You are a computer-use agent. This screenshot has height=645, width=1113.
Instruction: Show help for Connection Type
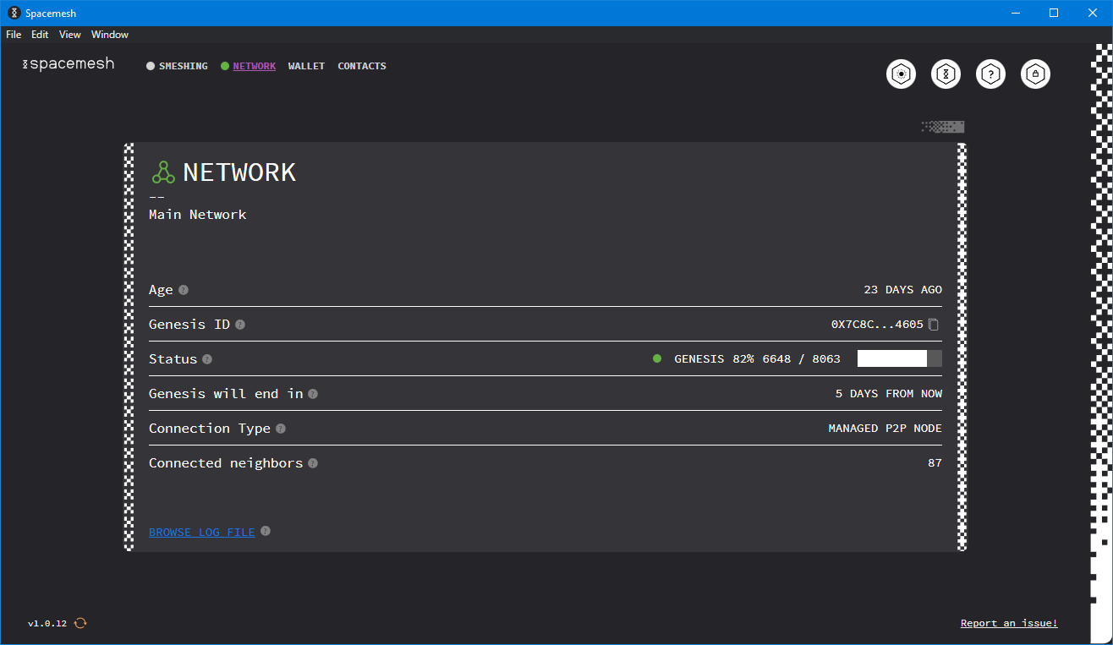click(281, 429)
